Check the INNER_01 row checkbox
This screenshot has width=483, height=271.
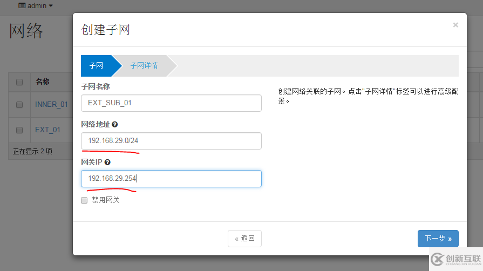click(19, 105)
